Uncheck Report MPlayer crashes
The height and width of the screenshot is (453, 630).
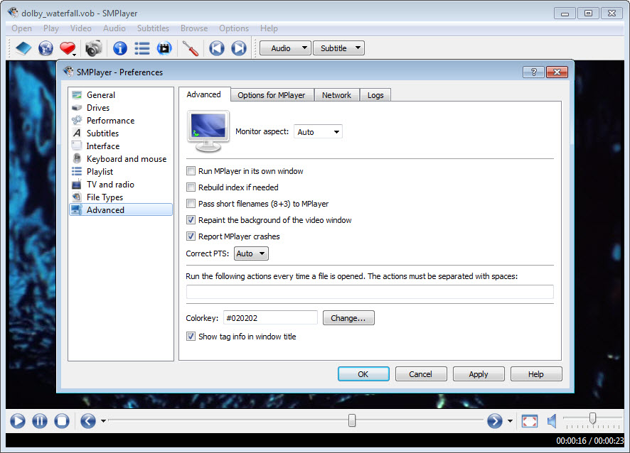[x=191, y=236]
